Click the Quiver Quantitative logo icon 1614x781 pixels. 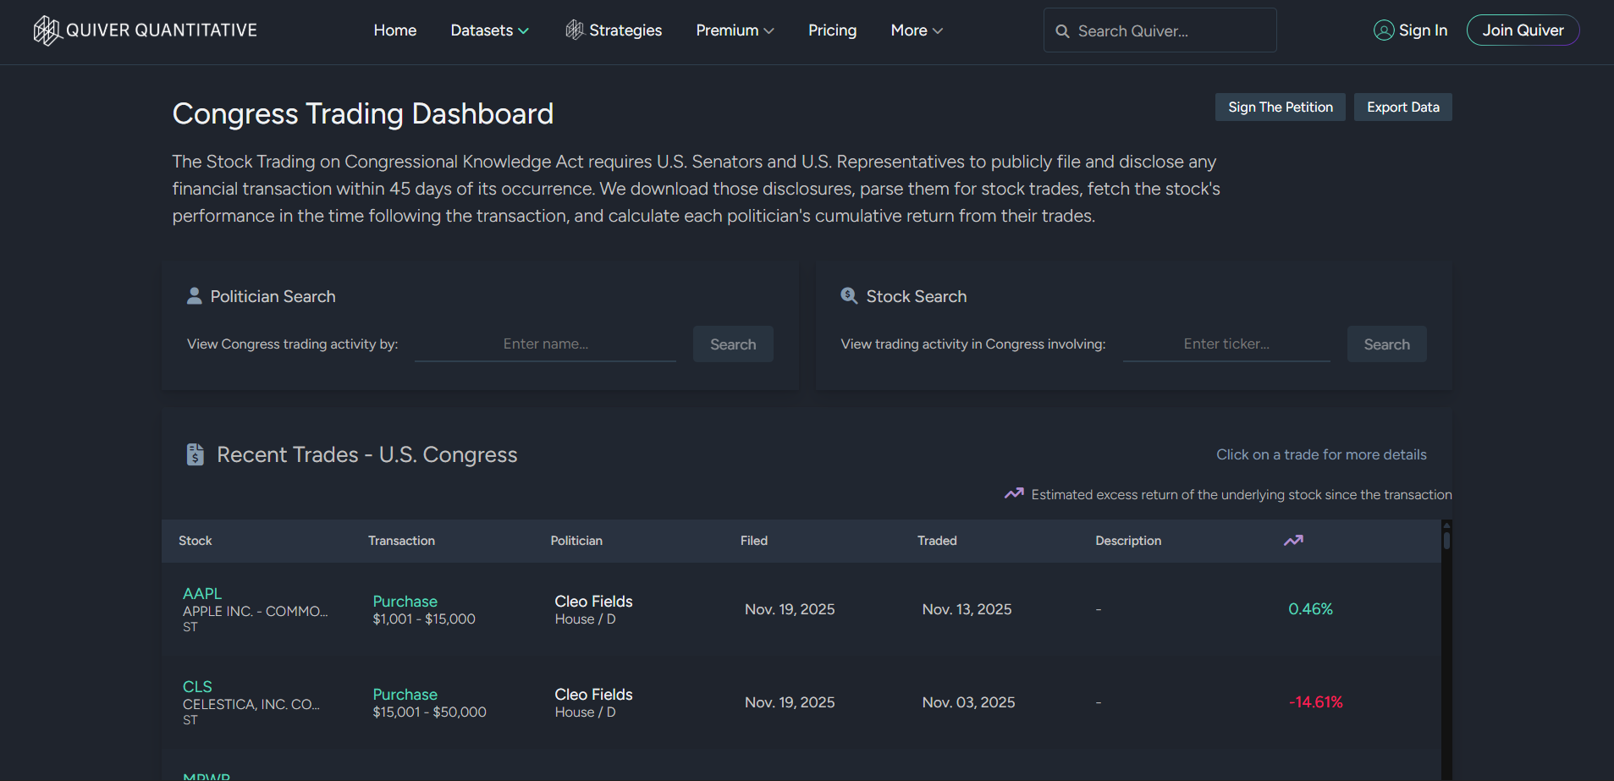click(47, 30)
